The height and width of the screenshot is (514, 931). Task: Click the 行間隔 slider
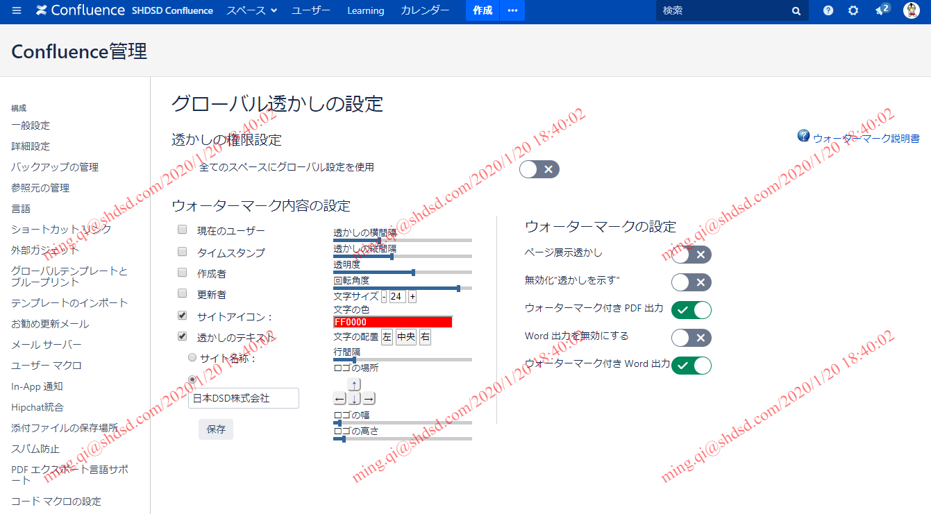click(x=403, y=359)
